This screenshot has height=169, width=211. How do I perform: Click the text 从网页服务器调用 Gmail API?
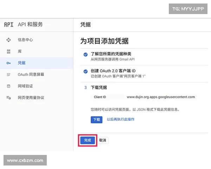113,59
